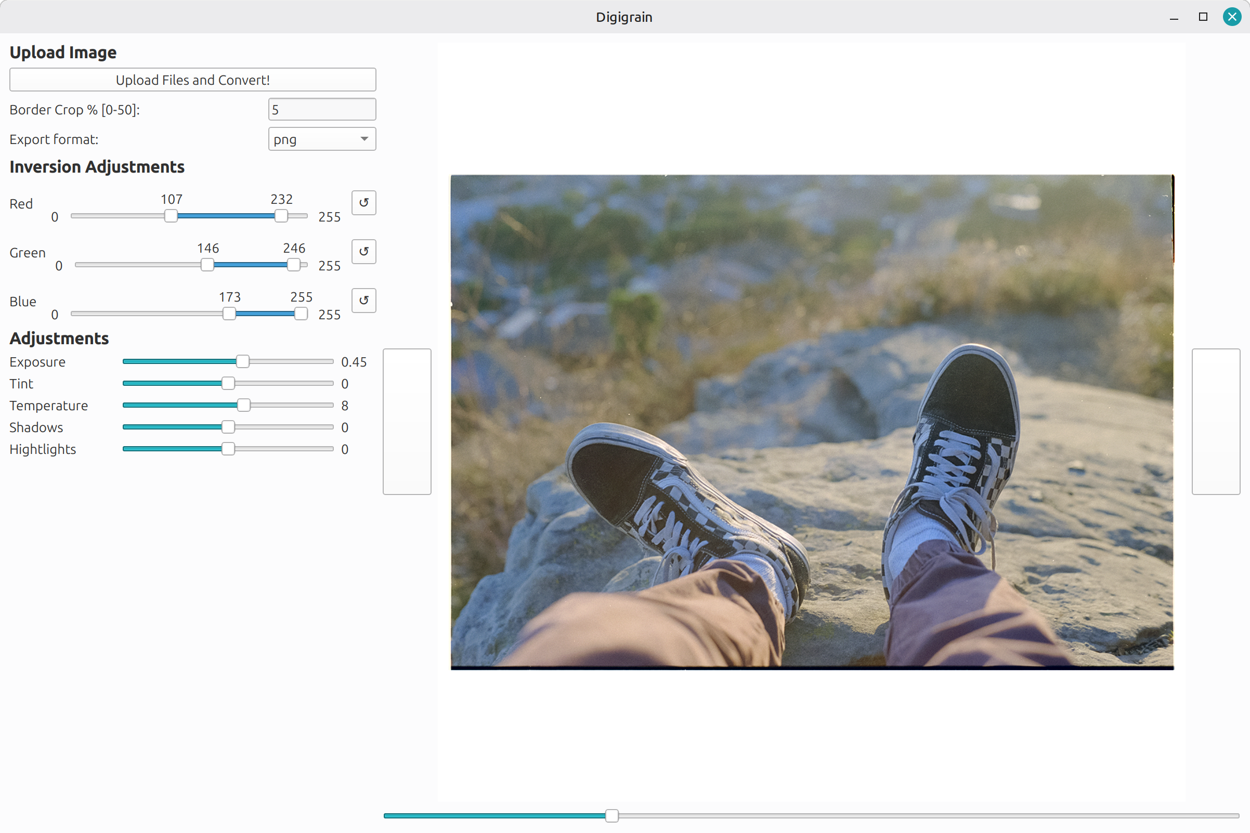Click the Border Crop percentage input field
The height and width of the screenshot is (833, 1250).
(x=321, y=109)
